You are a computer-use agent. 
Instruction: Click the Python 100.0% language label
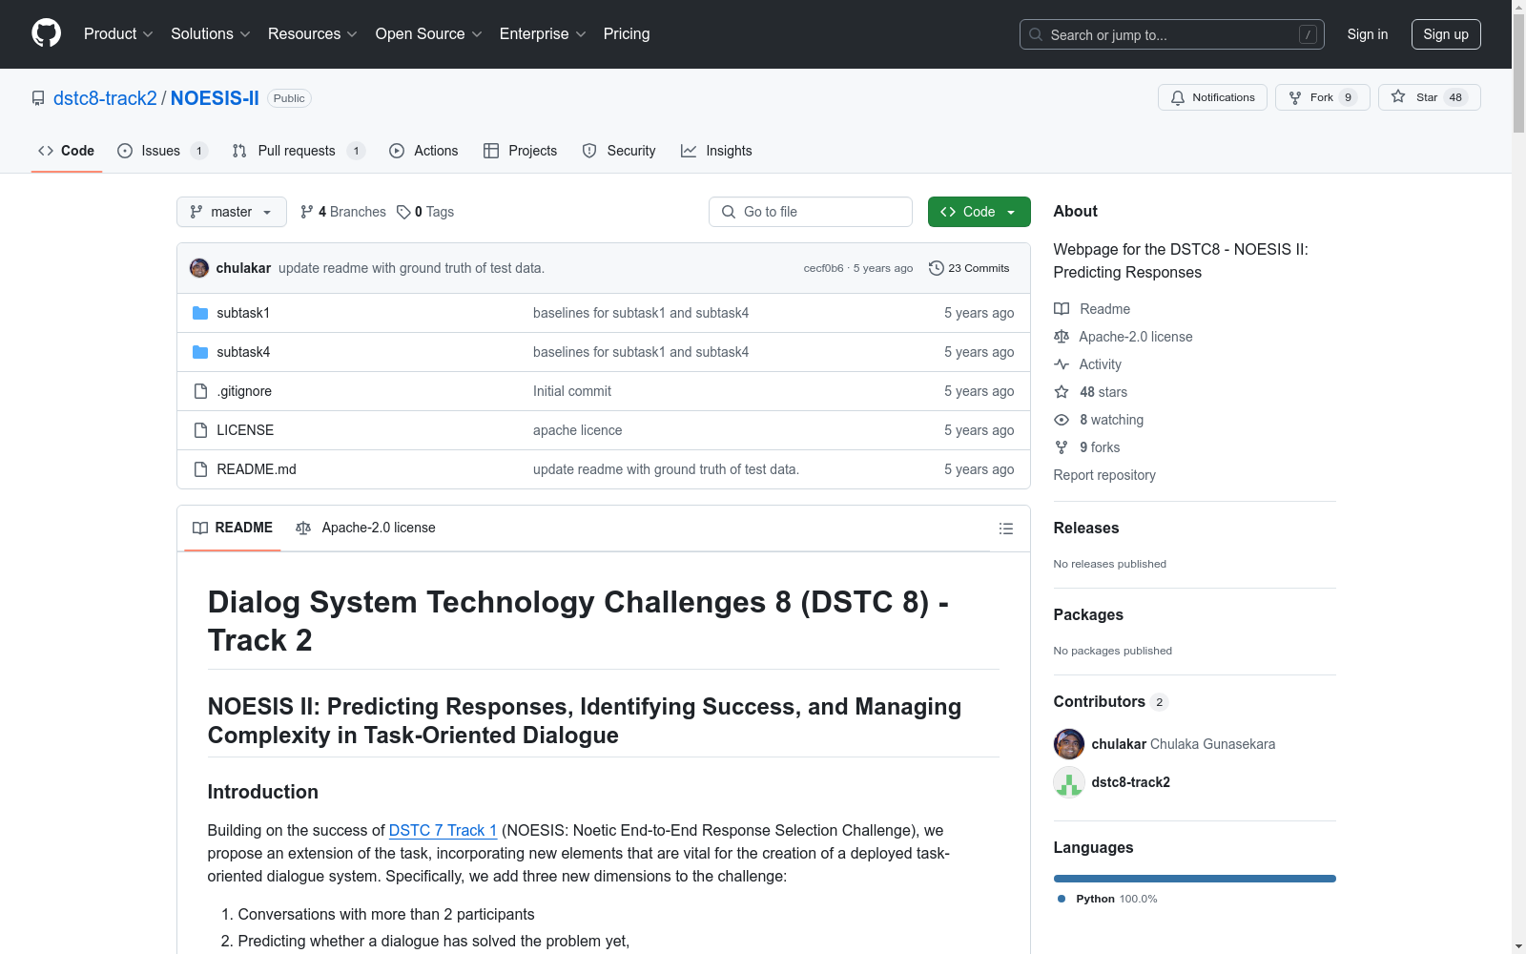1117,899
